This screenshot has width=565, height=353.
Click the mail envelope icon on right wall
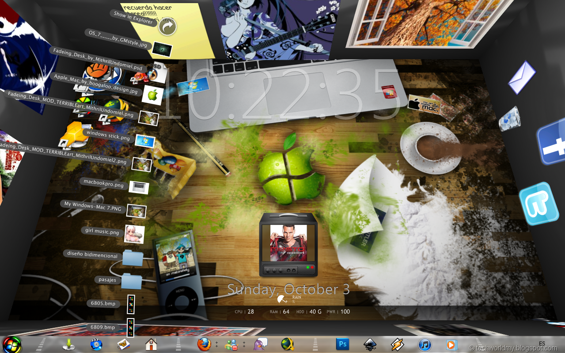point(522,77)
